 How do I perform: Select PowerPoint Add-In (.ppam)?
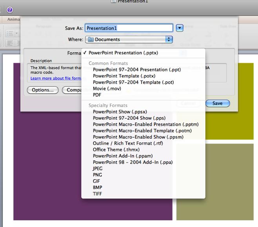tap(143, 156)
